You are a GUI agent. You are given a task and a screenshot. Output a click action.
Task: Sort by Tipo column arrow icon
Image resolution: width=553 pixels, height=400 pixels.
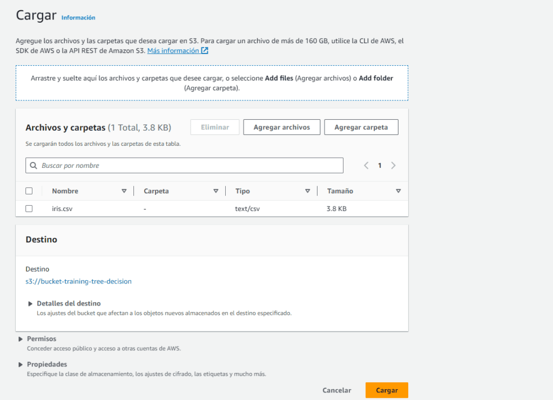click(307, 191)
